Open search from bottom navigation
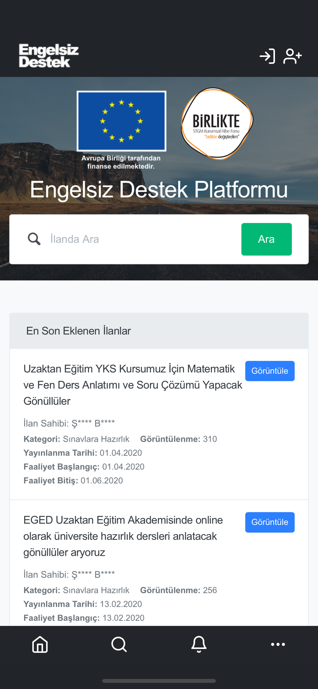This screenshot has width=318, height=689. [x=119, y=644]
